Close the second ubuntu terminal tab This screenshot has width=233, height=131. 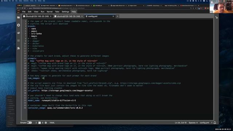pos(82,16)
